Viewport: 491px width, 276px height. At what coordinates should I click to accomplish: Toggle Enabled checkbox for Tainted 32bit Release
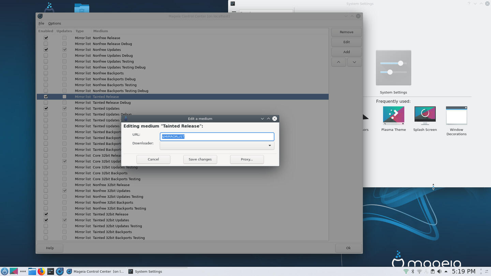point(46,214)
